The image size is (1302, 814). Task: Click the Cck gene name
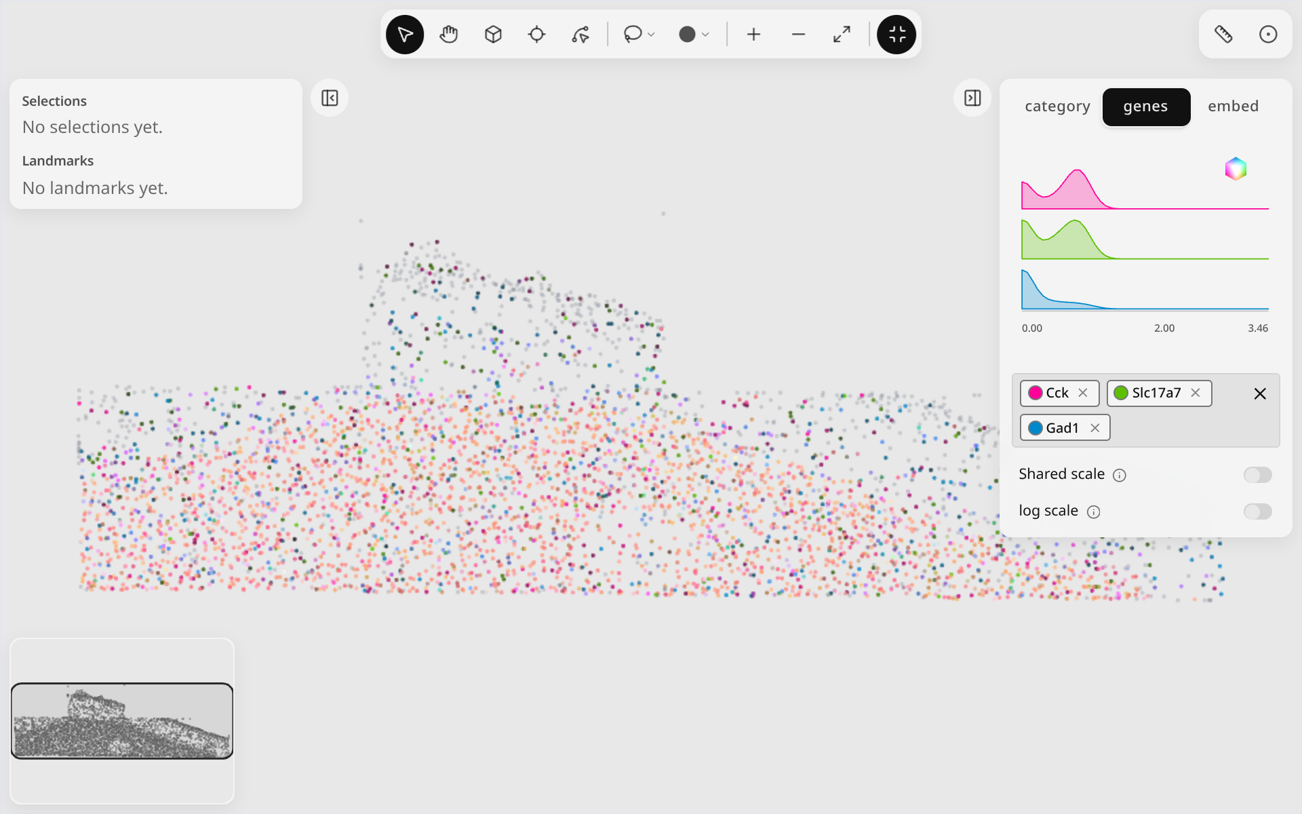click(x=1057, y=393)
